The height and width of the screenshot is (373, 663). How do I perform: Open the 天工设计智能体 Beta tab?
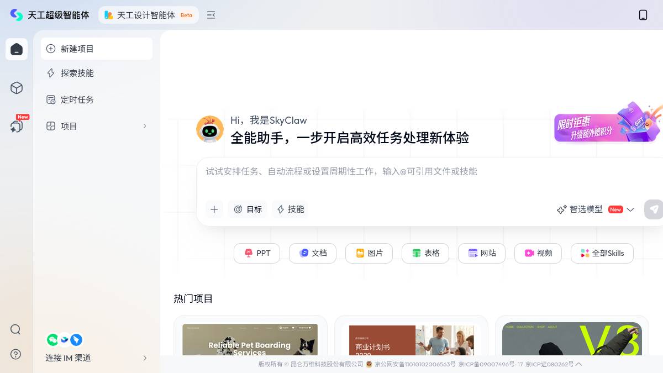click(149, 15)
